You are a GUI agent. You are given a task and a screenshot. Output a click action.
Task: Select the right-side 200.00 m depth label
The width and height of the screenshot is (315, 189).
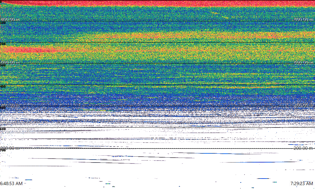point(303,148)
